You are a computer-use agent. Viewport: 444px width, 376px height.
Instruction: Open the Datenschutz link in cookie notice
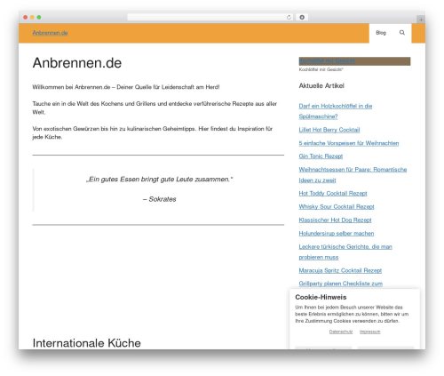[341, 332]
